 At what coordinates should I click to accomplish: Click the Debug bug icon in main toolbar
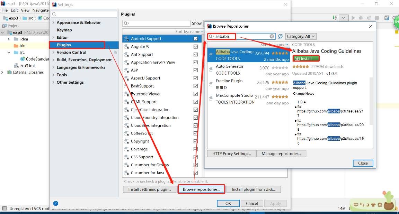(361, 18)
